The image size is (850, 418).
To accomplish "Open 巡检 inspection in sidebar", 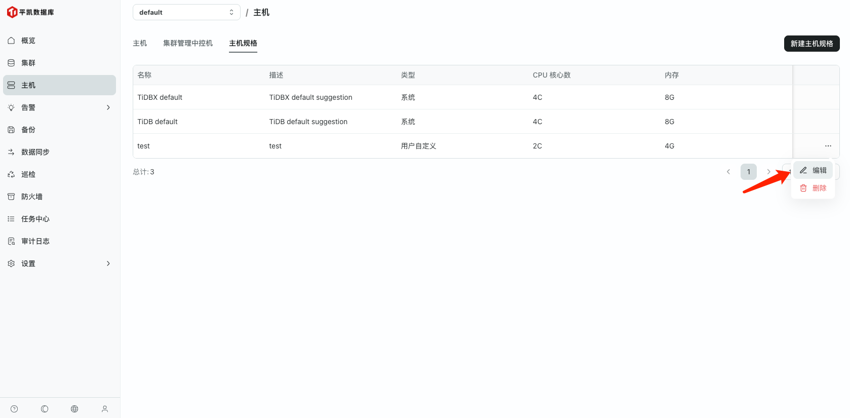I will (x=28, y=174).
